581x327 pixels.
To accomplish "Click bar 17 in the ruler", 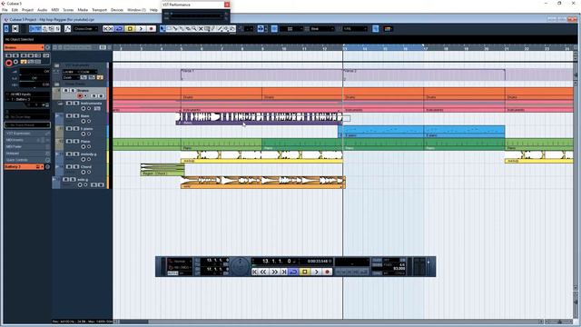I will 426,48.
